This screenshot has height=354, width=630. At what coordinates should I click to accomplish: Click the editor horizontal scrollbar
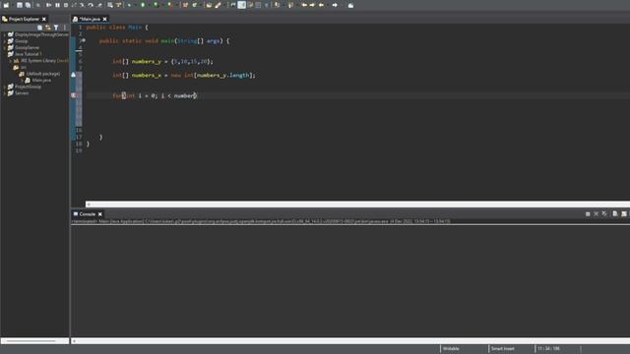(x=357, y=205)
